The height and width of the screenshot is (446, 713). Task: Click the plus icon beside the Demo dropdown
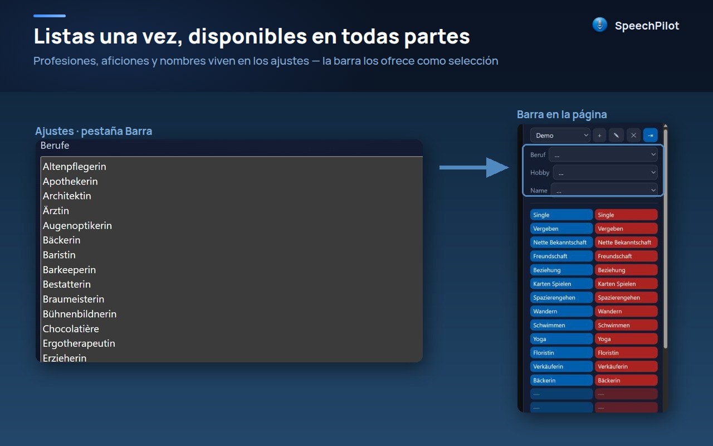pos(599,135)
